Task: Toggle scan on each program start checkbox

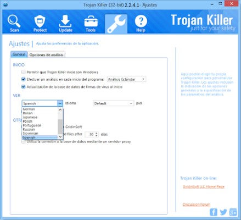Action: 23,79
